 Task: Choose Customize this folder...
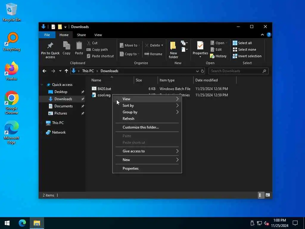click(147, 127)
